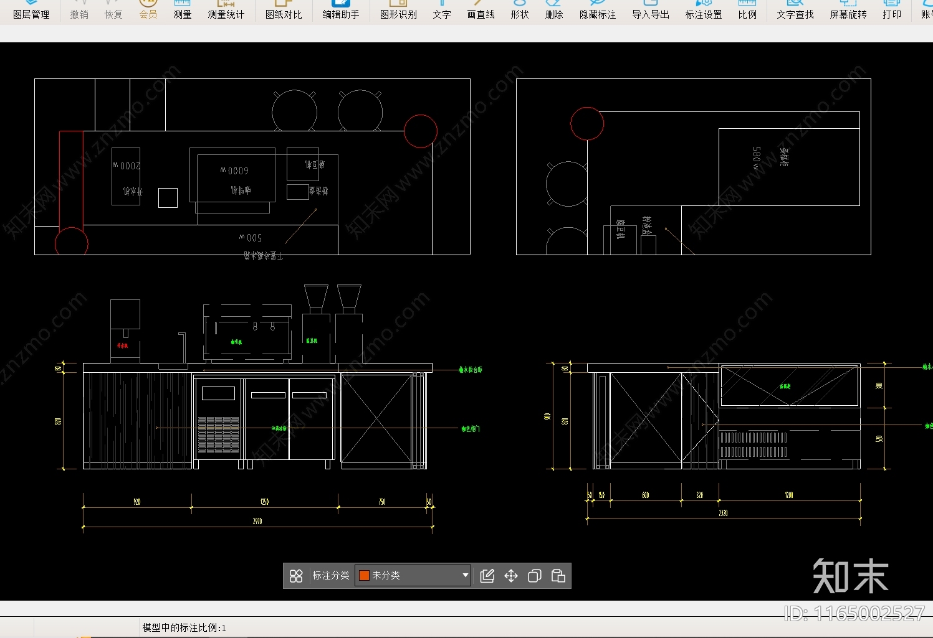This screenshot has height=638, width=933.
Task: Launch the 编辑助手 edit assistant
Action: pyautogui.click(x=341, y=11)
